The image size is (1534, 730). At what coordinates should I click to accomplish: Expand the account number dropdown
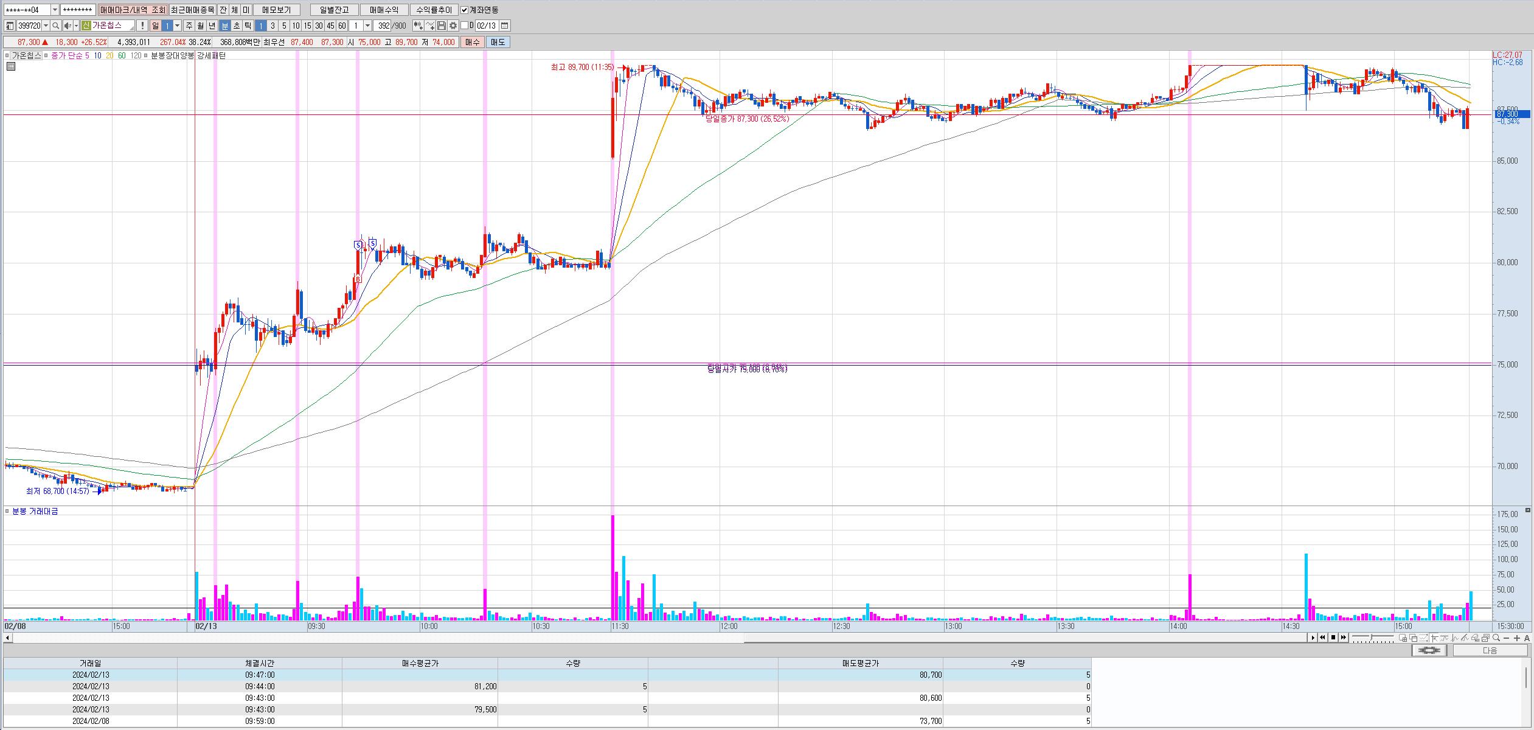pyautogui.click(x=55, y=10)
